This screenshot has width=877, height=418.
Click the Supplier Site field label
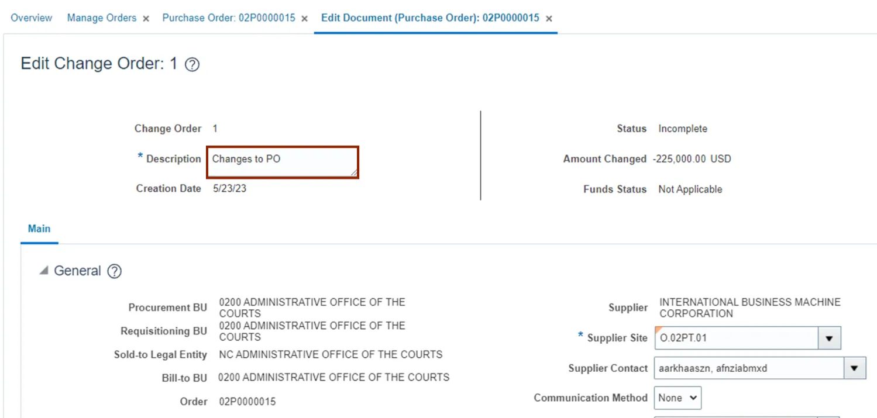point(617,338)
